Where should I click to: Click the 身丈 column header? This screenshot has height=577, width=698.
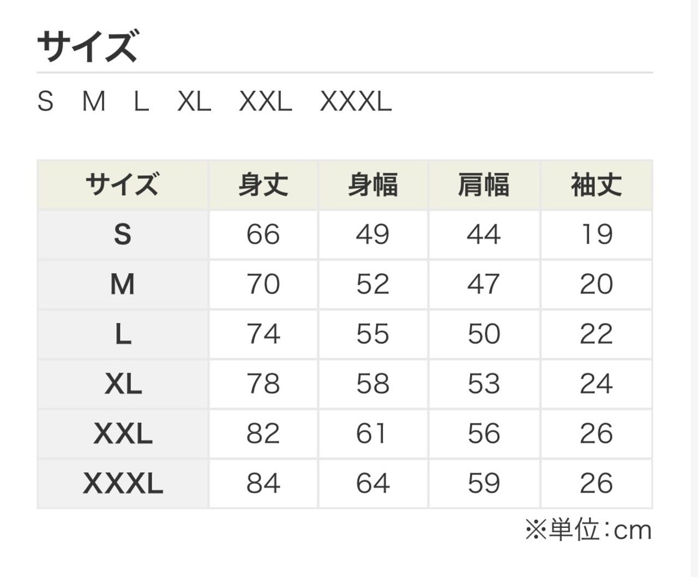coord(263,185)
